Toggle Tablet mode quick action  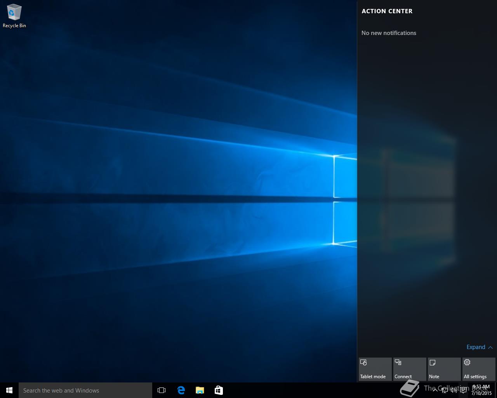click(375, 369)
